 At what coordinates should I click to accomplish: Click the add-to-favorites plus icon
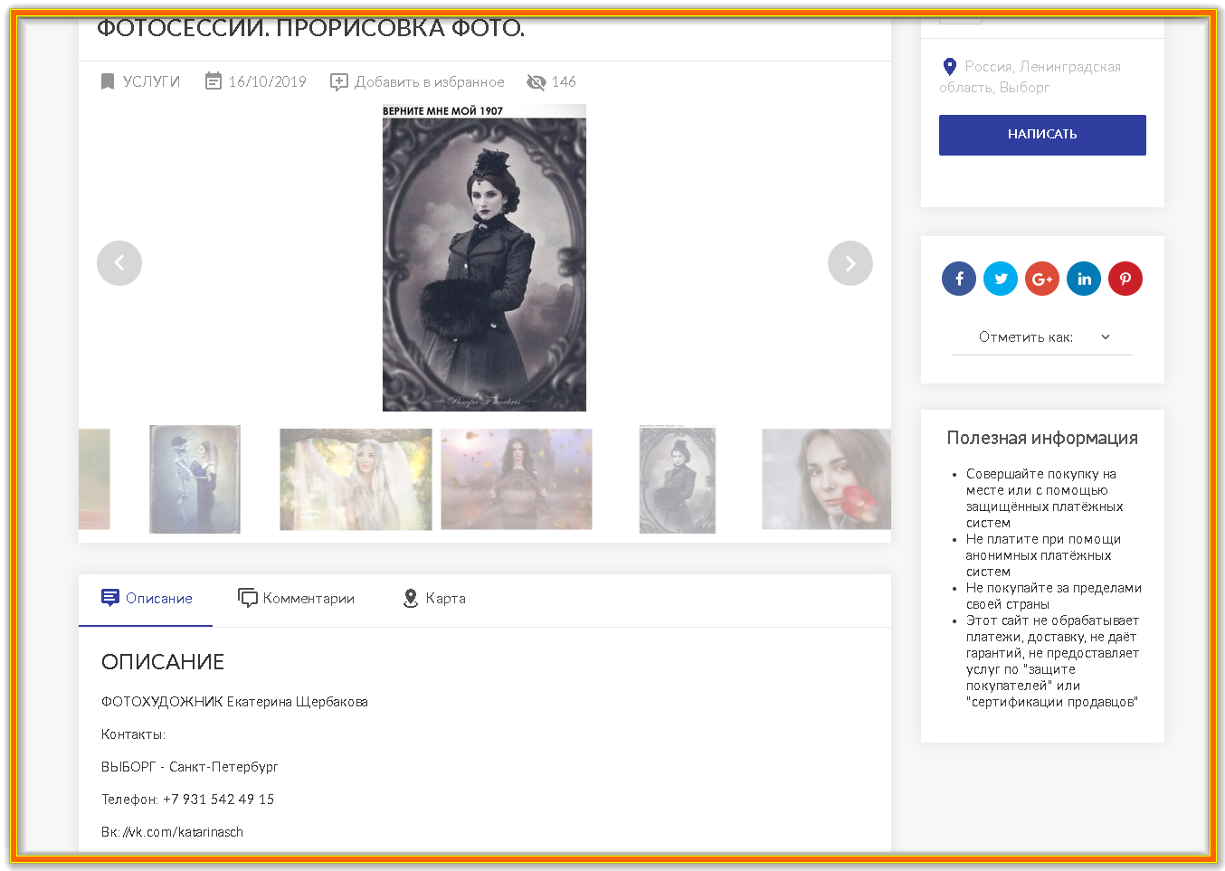[x=339, y=82]
